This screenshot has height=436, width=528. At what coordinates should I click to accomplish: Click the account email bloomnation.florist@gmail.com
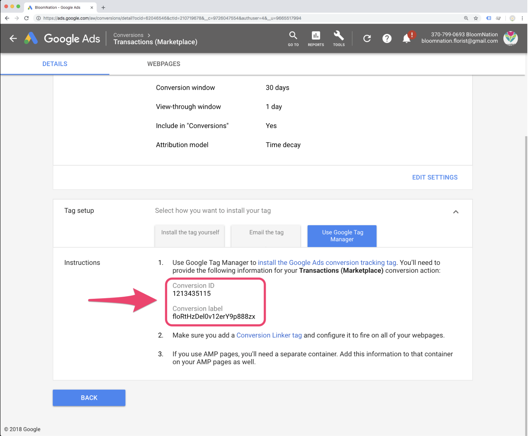point(459,41)
